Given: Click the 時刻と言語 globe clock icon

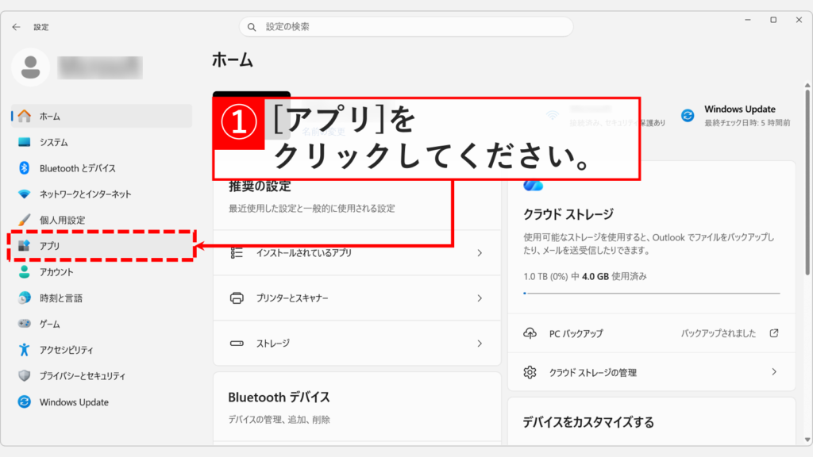Looking at the screenshot, I should tap(25, 298).
